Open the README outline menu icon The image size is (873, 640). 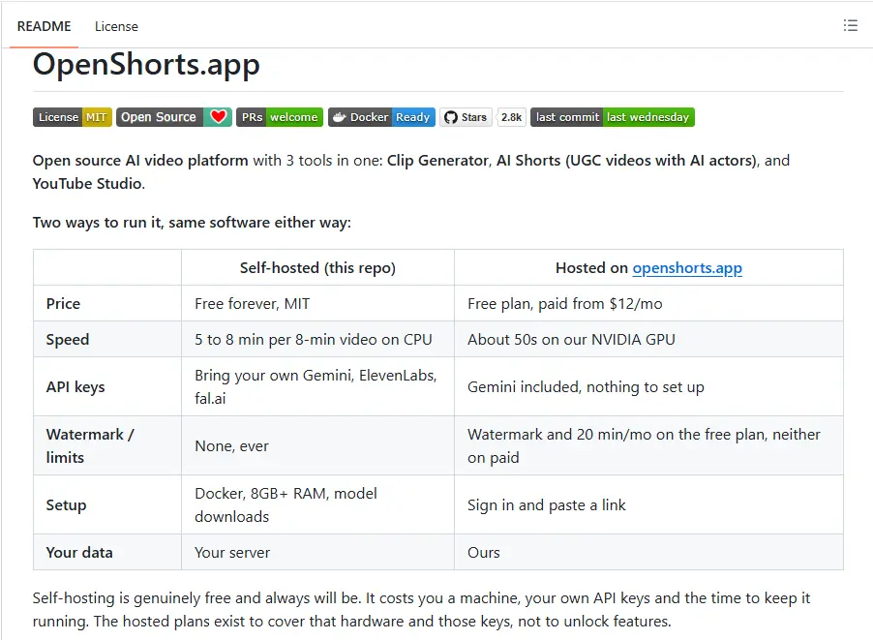point(850,25)
